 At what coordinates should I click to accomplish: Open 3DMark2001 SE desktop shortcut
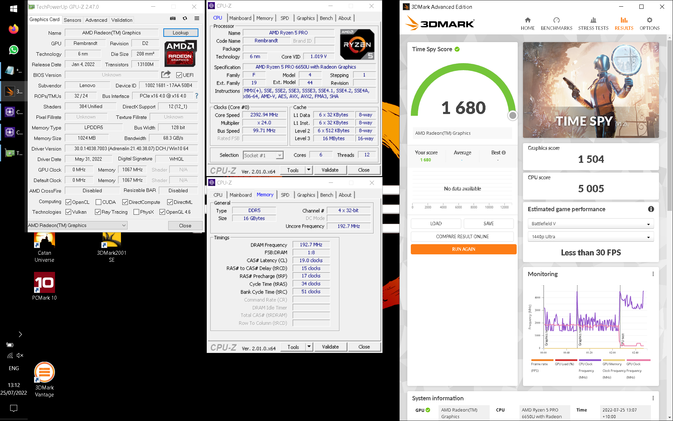(111, 247)
